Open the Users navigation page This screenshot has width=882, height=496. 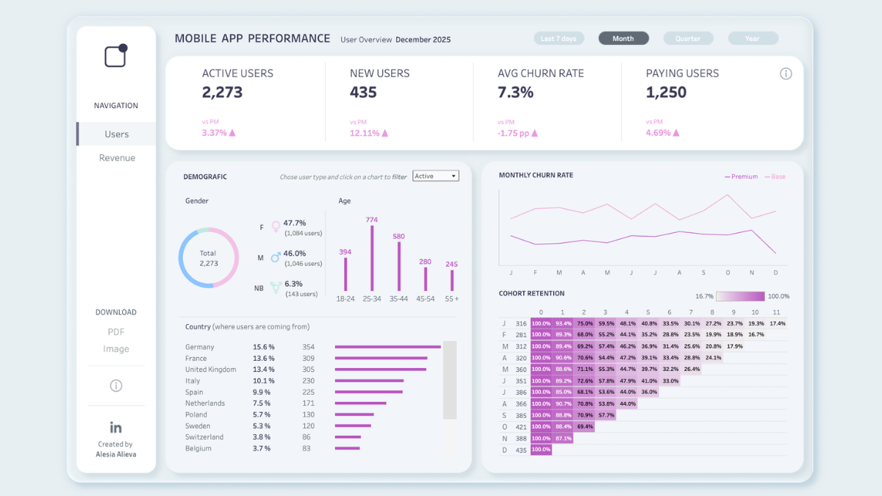pyautogui.click(x=117, y=134)
